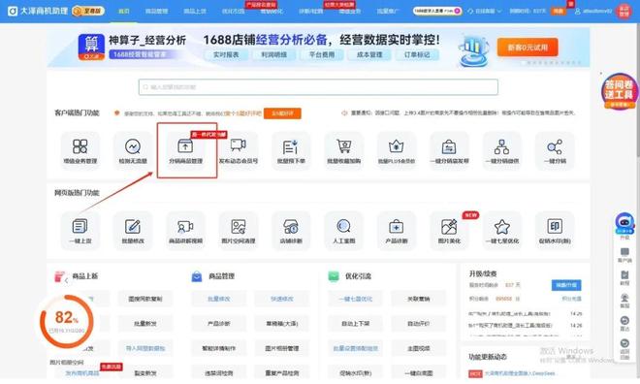Open the 产品诊断 medical-kit icon tile
The image size is (640, 384).
click(397, 231)
